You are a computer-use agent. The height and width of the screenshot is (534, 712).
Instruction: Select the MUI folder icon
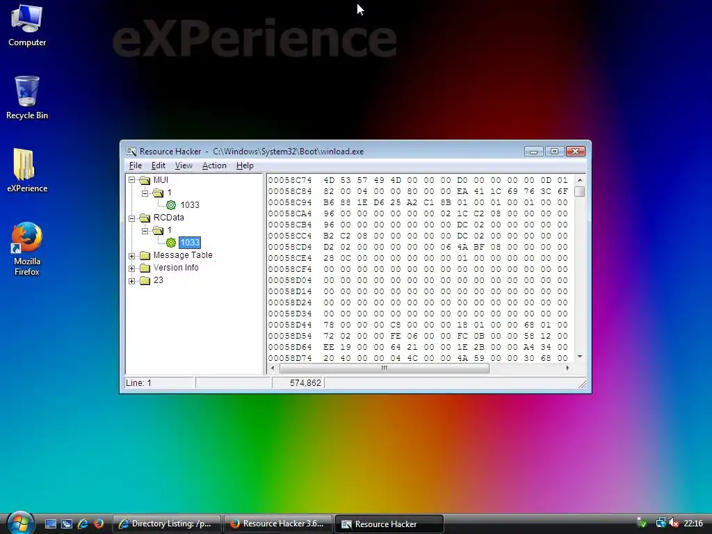145,180
